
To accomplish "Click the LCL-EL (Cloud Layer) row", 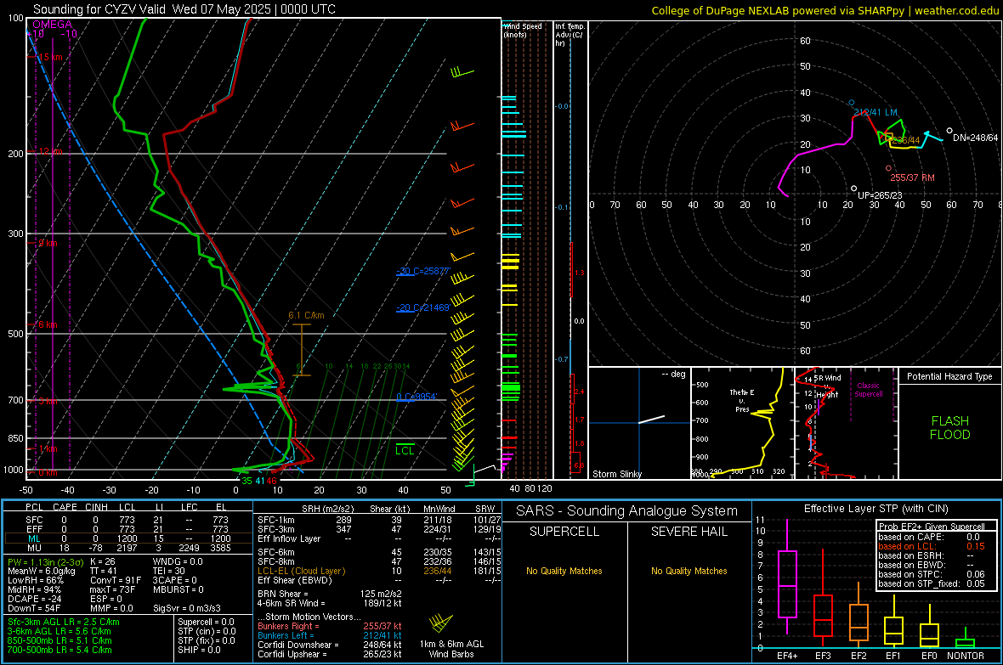I will (379, 571).
